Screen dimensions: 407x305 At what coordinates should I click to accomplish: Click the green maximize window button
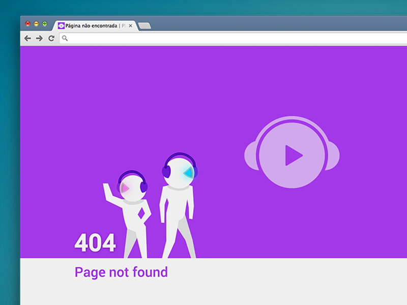tap(45, 24)
